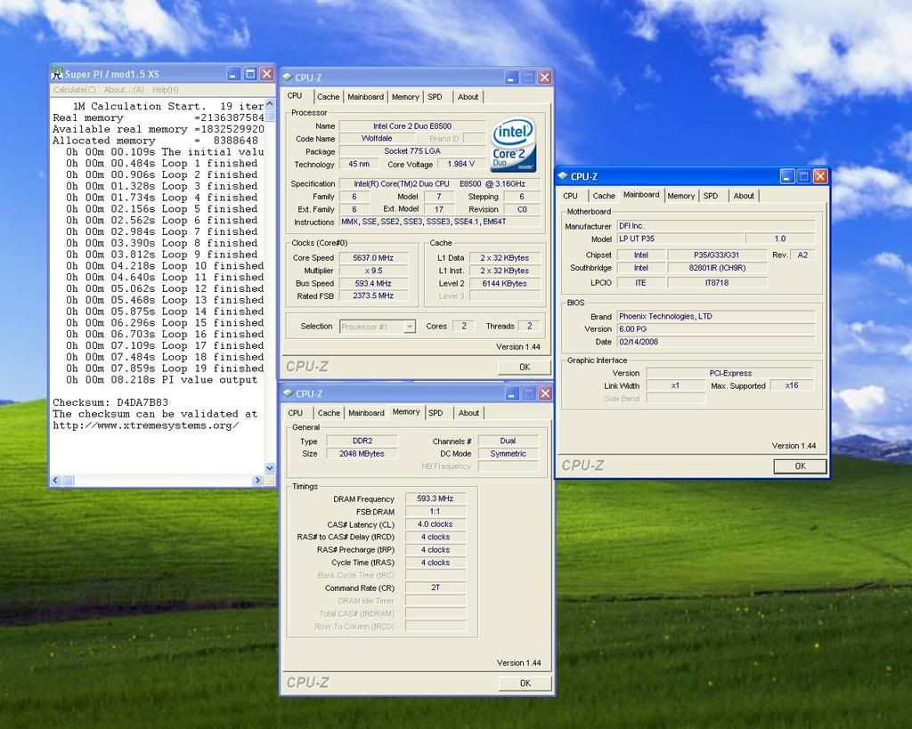The height and width of the screenshot is (729, 912).
Task: Select Cache tab in bottom CPU-Z window
Action: [329, 413]
